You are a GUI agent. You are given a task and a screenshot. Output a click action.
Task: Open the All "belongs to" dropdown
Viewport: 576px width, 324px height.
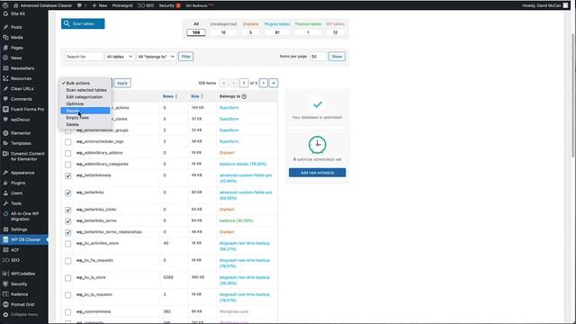click(x=156, y=57)
